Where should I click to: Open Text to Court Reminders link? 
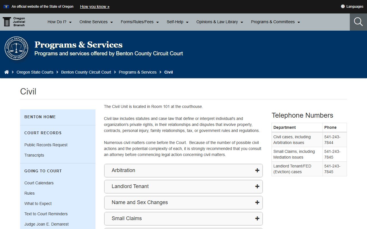click(46, 214)
